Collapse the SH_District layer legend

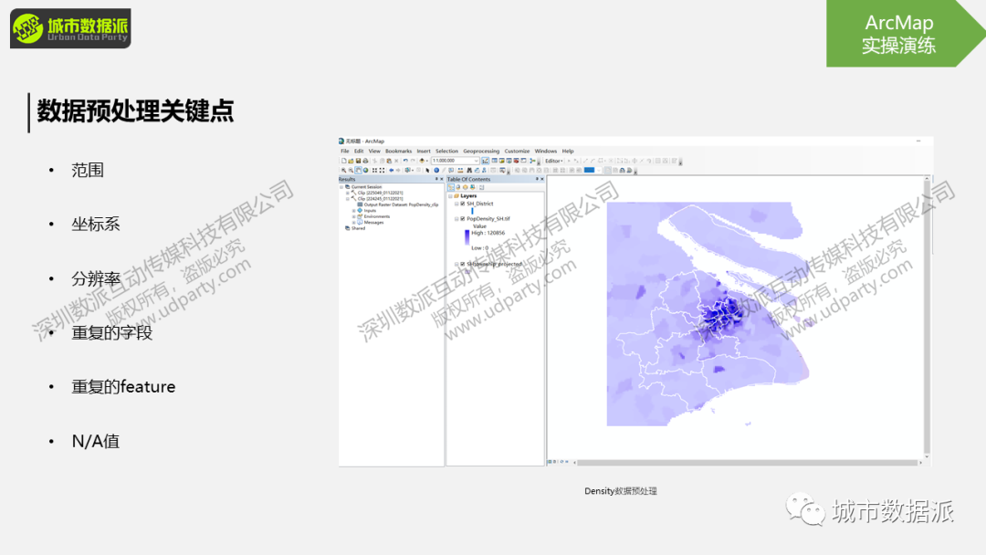(456, 204)
